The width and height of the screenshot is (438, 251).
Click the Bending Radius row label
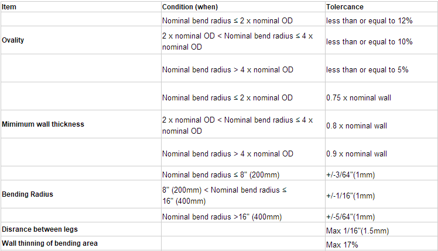pos(28,194)
